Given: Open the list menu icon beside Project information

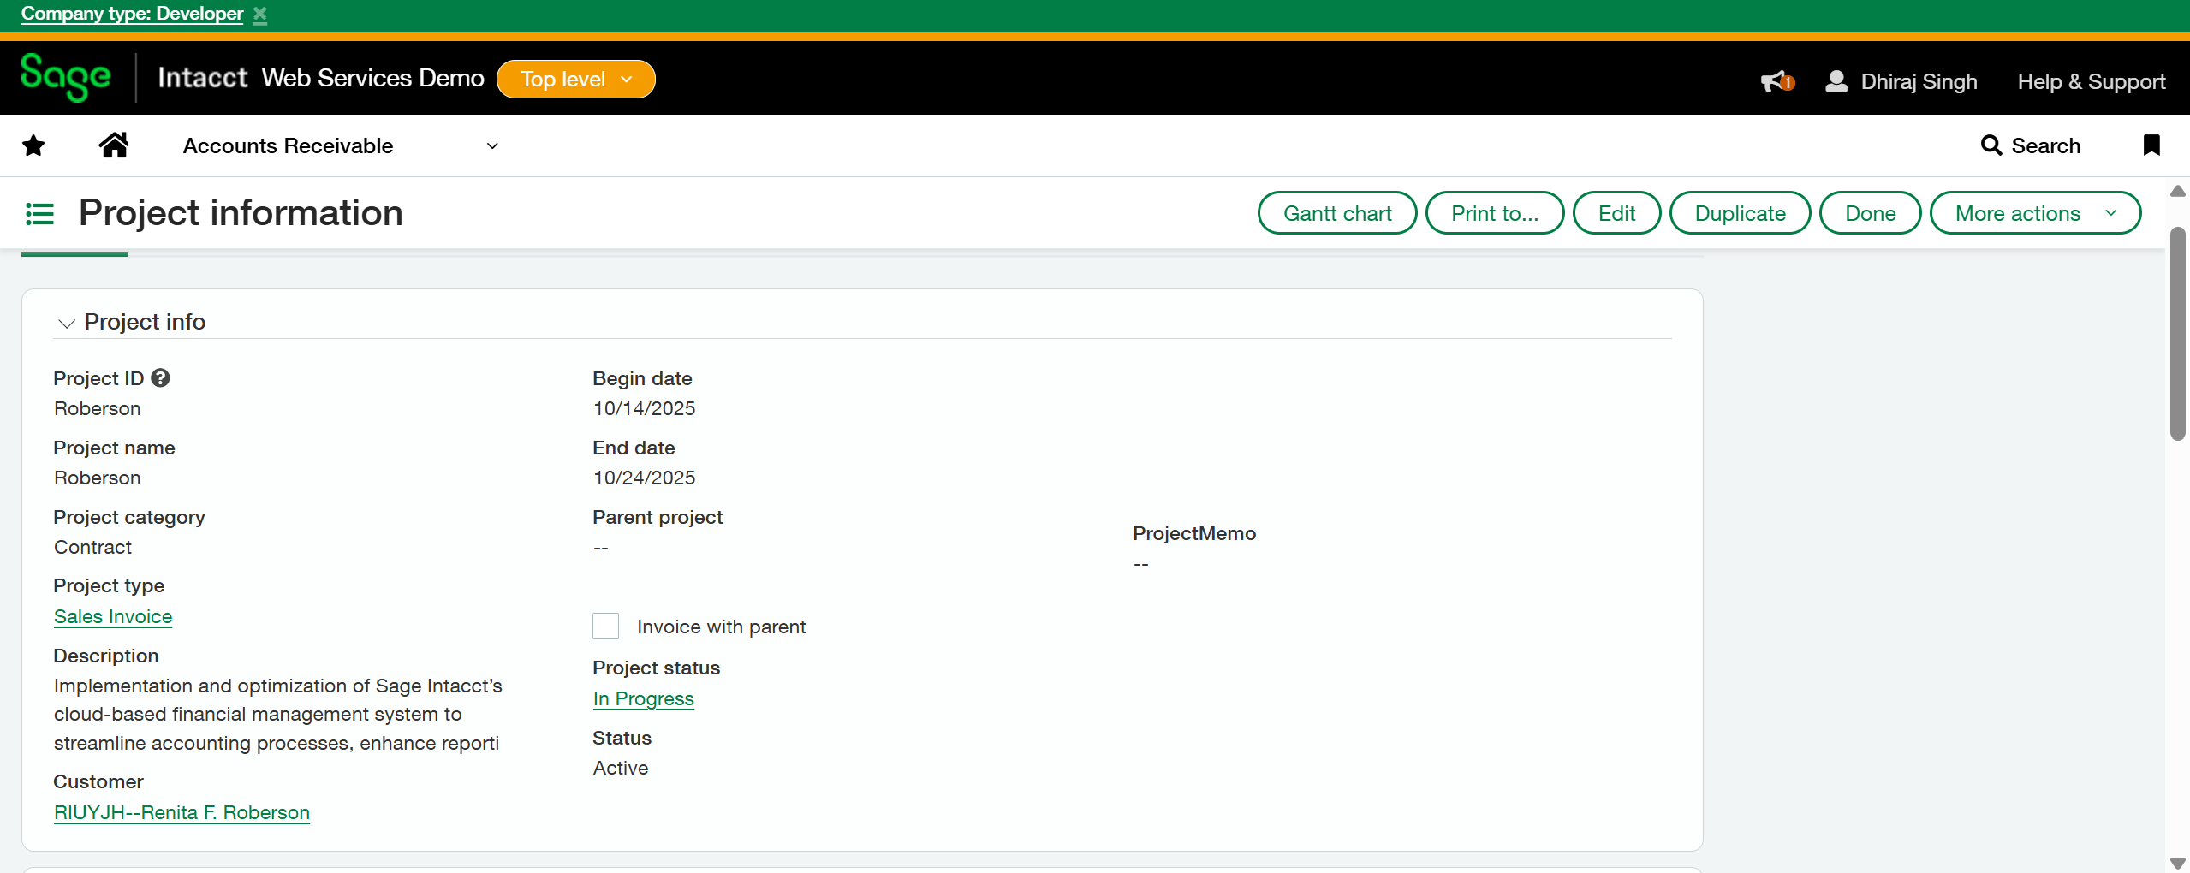Looking at the screenshot, I should pos(39,213).
